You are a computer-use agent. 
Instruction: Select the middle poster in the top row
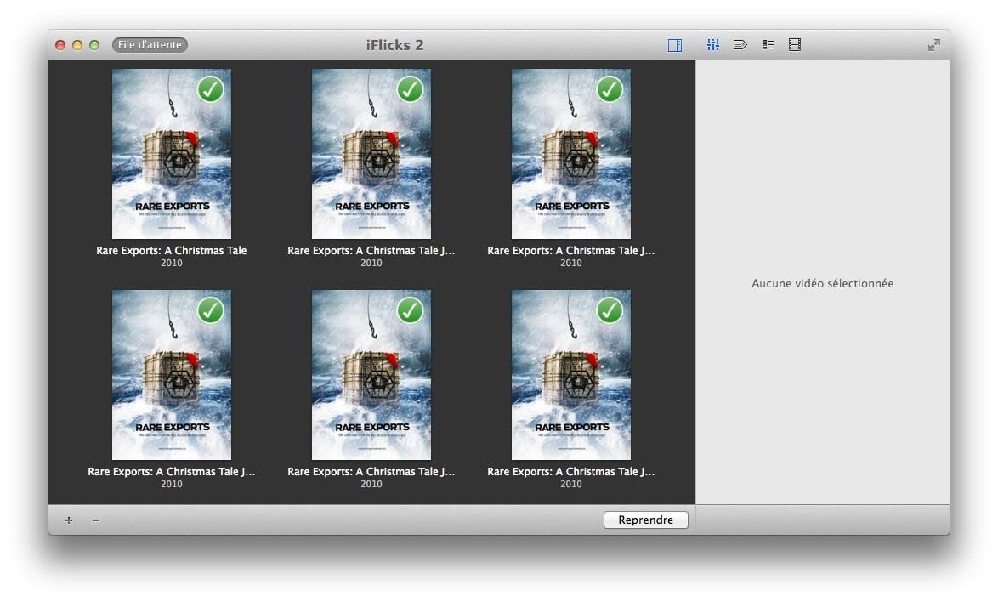click(x=371, y=153)
